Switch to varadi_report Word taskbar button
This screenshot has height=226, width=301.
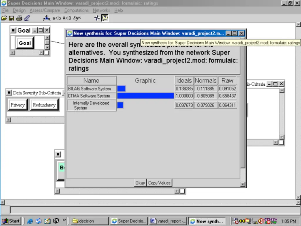[x=168, y=221]
